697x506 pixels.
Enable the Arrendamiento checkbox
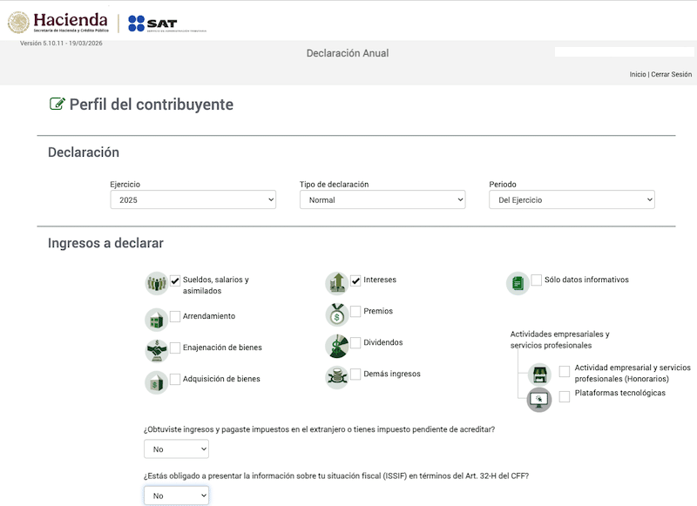[175, 317]
